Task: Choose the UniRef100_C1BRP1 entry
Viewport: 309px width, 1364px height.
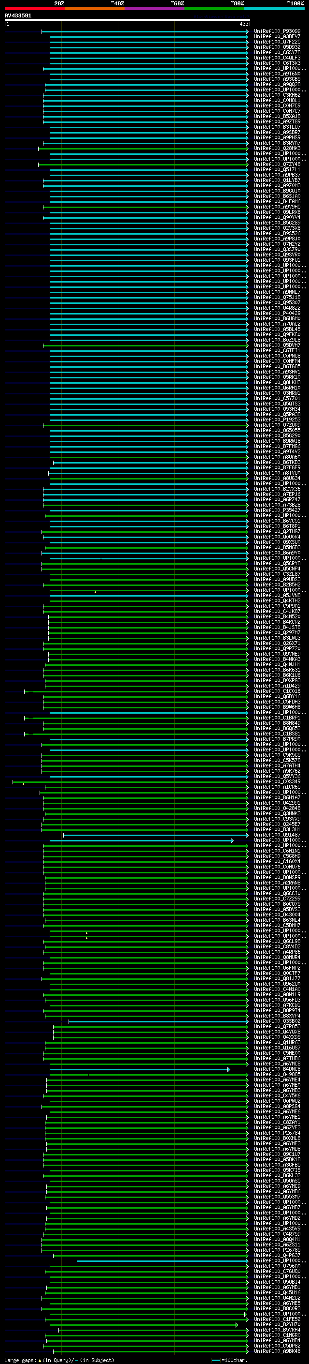Action: tap(277, 719)
